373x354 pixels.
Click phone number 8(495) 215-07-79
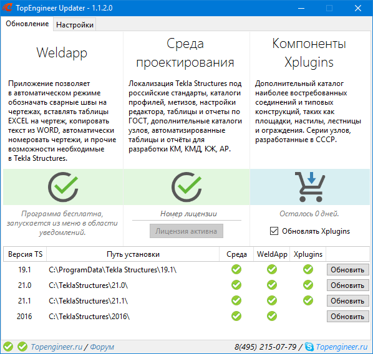point(265,347)
